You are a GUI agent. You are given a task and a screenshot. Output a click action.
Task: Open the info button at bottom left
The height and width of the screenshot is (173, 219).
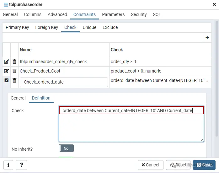tap(8, 165)
